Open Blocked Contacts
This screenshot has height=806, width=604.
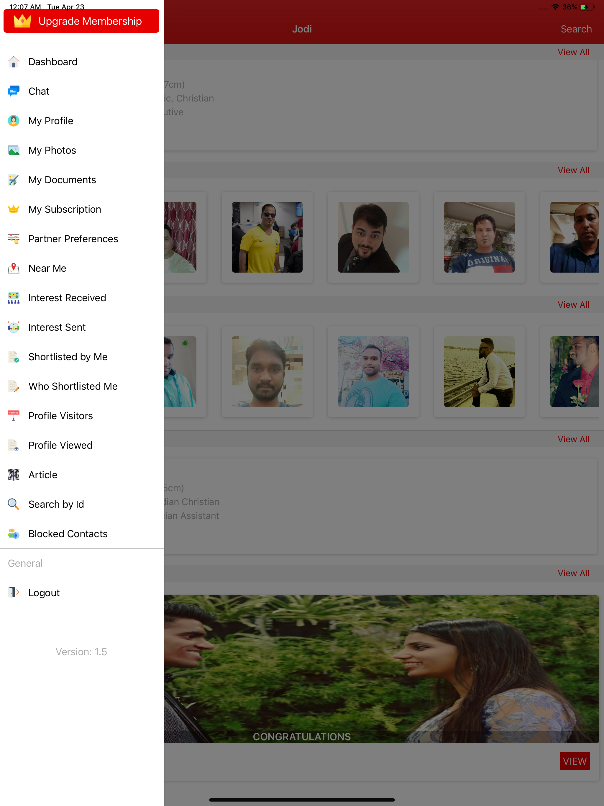click(82, 534)
